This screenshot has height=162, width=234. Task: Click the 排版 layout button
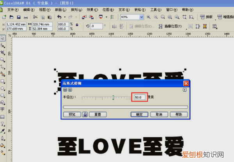pyautogui.click(x=206, y=17)
